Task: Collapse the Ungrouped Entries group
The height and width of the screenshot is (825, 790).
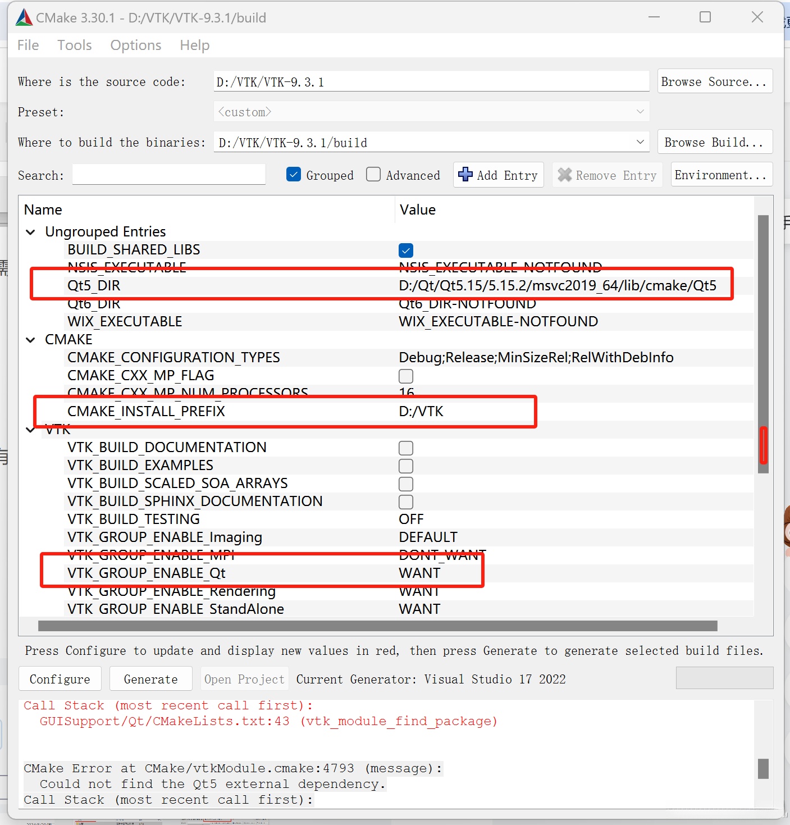Action: tap(31, 232)
